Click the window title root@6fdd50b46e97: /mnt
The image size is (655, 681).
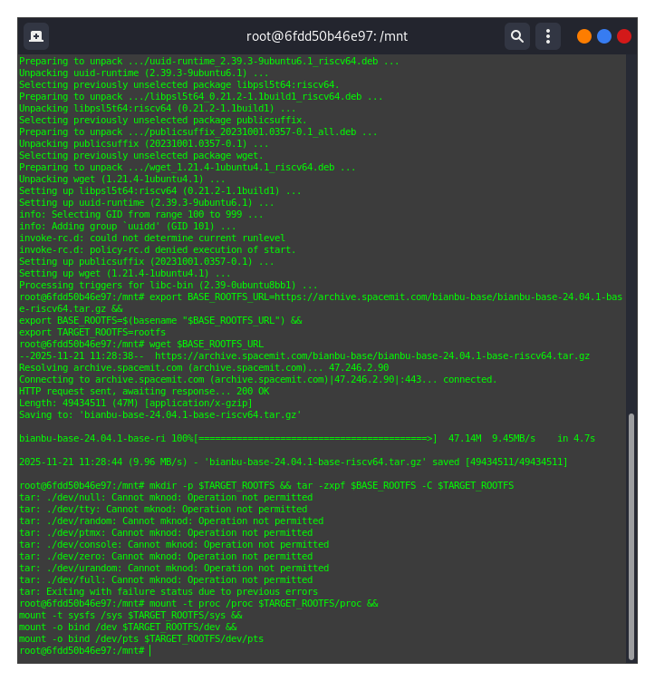click(327, 36)
